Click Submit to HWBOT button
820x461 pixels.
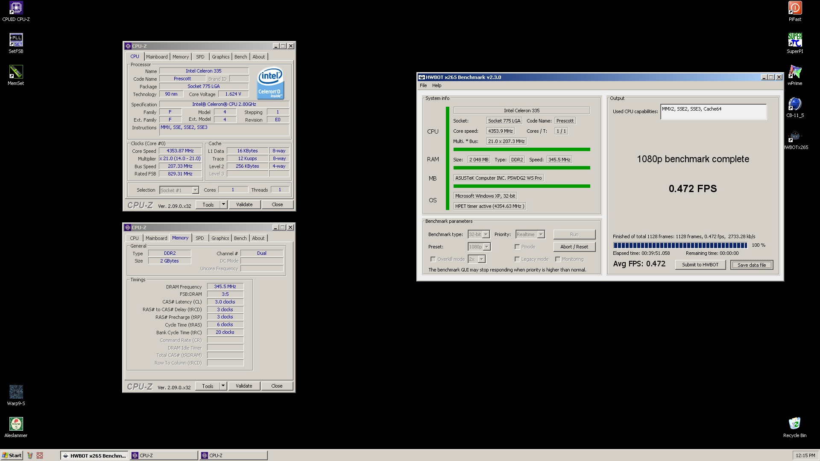(x=700, y=265)
